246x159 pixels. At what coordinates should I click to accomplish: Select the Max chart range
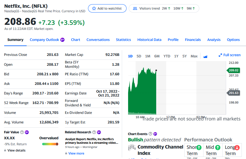tap(194, 56)
